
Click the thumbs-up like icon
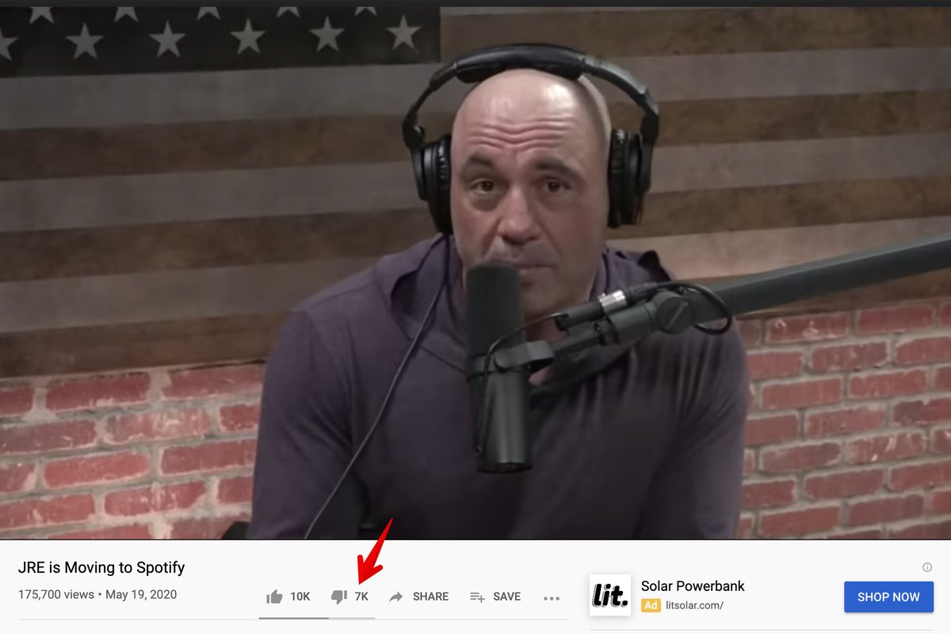(x=274, y=597)
